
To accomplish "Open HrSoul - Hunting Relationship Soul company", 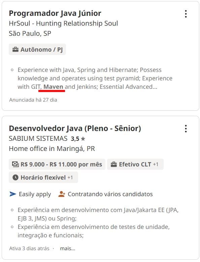I will (x=63, y=23).
